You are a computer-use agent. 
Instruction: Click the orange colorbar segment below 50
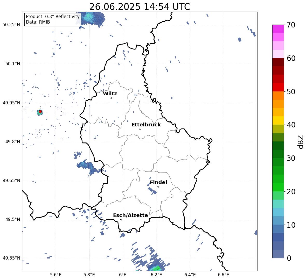(278, 96)
